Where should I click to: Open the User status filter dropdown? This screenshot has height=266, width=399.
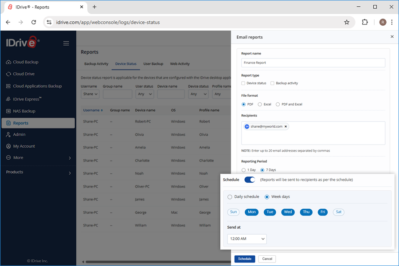tap(145, 94)
